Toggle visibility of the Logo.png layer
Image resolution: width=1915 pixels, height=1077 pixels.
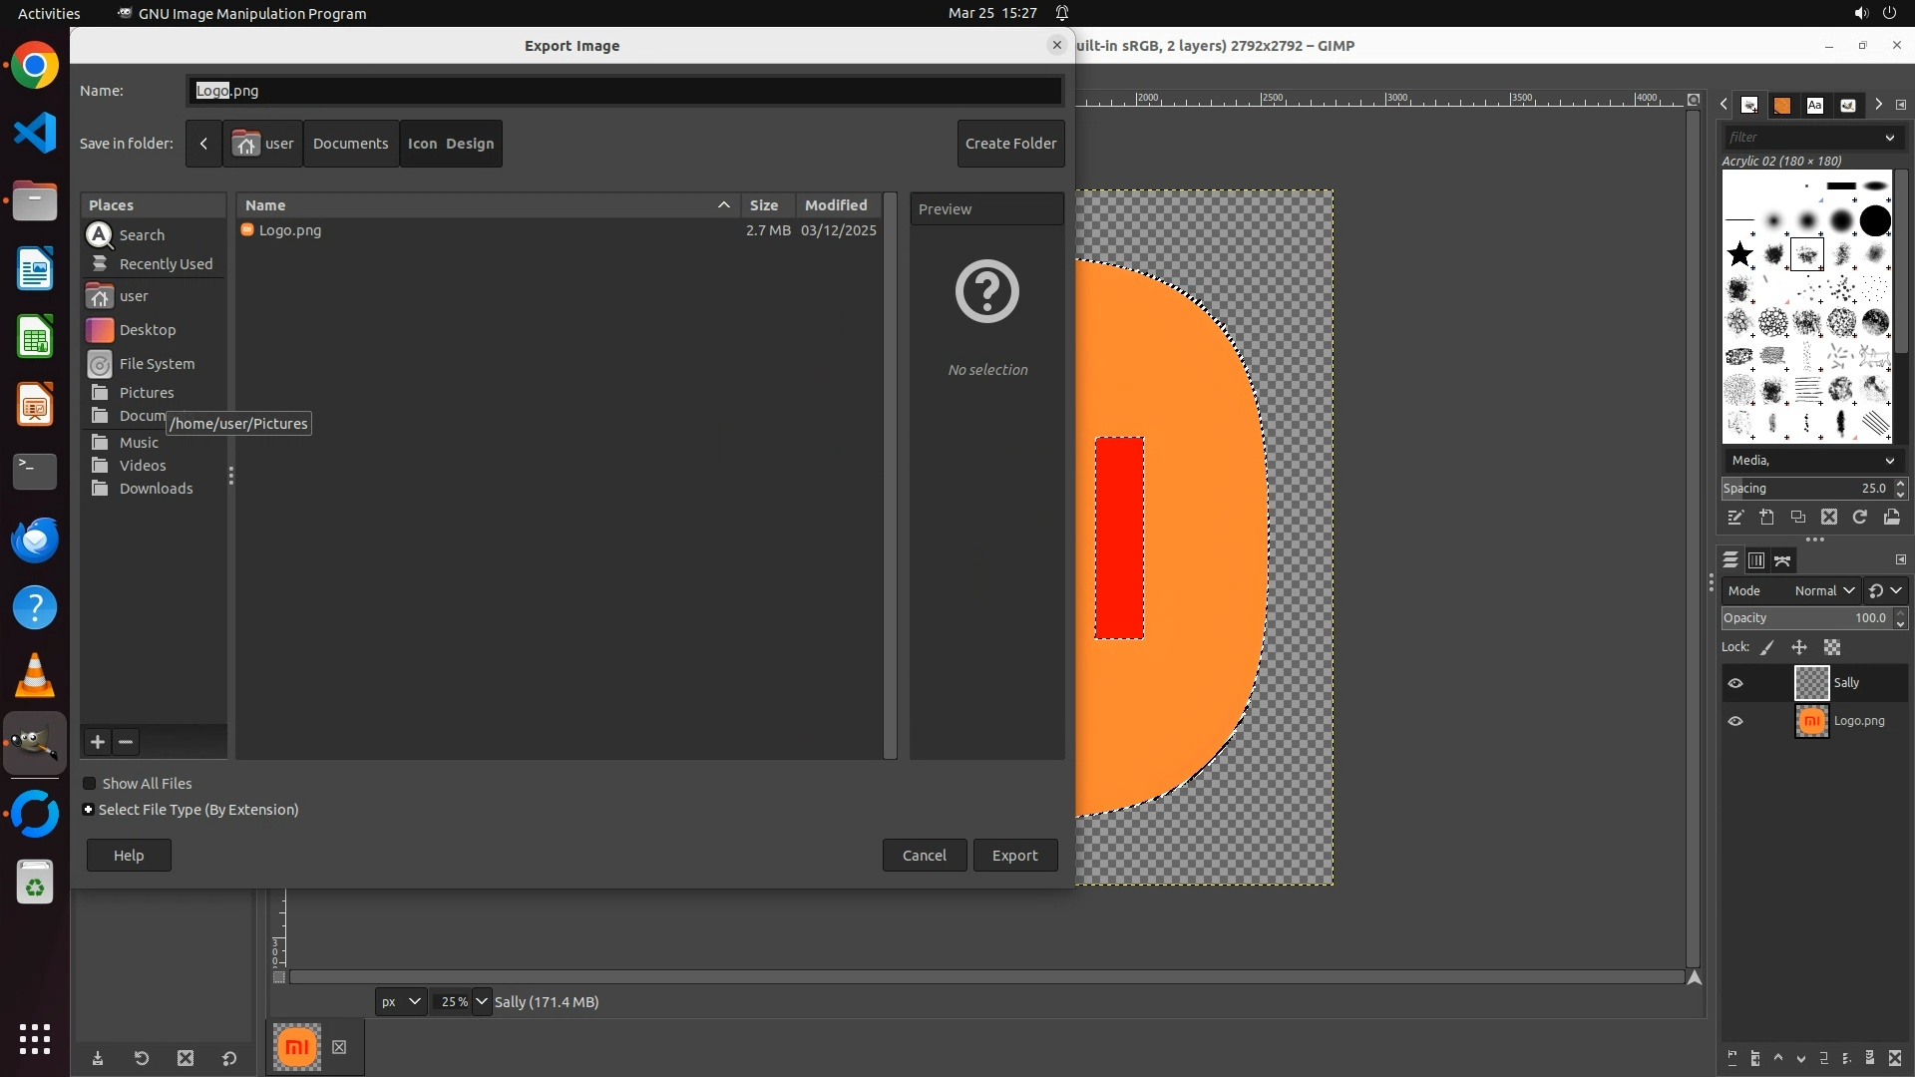coord(1735,721)
